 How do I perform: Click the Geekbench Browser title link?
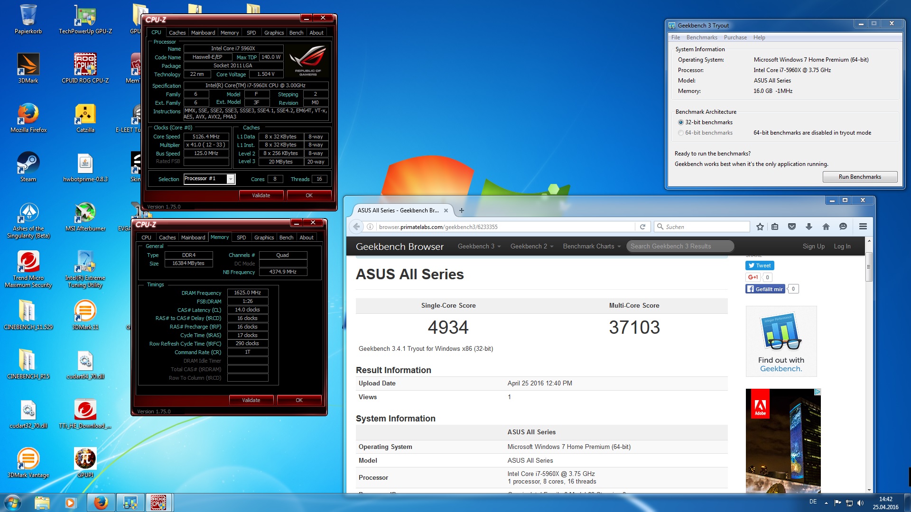pos(400,247)
